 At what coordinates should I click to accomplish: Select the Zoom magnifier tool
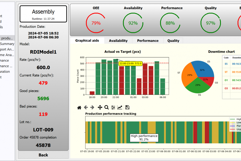[x=106, y=107]
